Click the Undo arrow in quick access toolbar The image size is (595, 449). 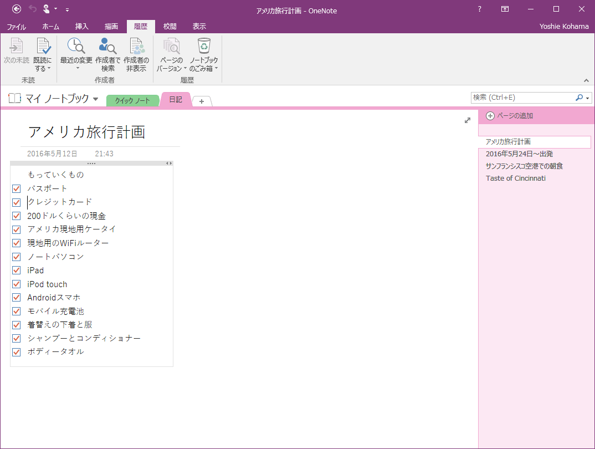[33, 9]
